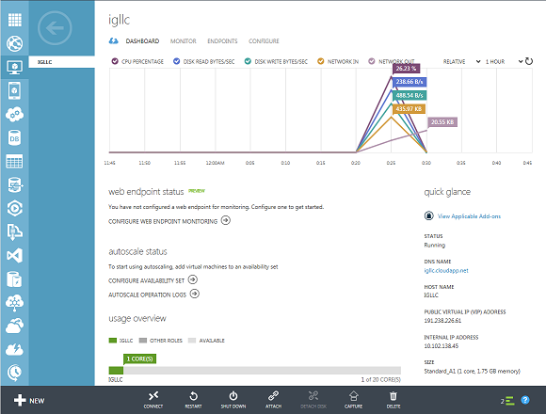Open the Recovery Services cloud icon

pyautogui.click(x=15, y=326)
